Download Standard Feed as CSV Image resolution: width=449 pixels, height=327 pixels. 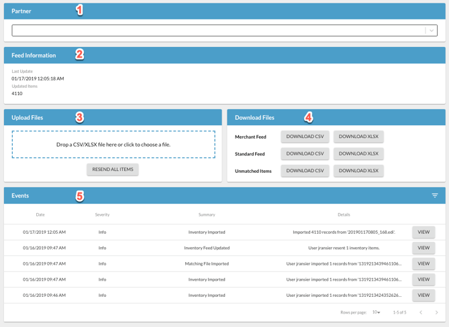[x=305, y=153]
